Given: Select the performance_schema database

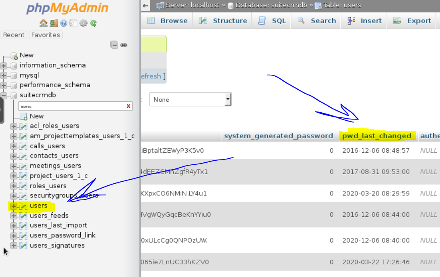Looking at the screenshot, I should (x=55, y=85).
